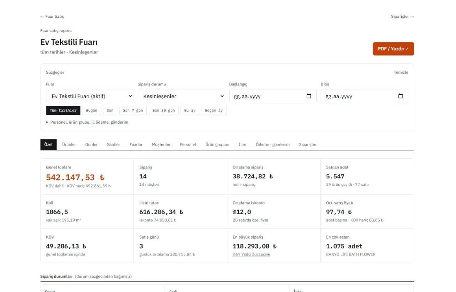
Task: Click the Başlangıç date input field
Action: coord(273,96)
